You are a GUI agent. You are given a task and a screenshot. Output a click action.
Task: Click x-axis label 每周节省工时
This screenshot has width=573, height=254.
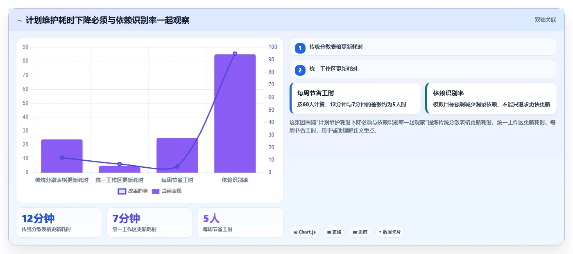pyautogui.click(x=177, y=180)
